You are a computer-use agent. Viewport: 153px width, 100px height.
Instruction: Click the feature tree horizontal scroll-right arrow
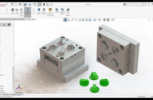(x=11, y=93)
